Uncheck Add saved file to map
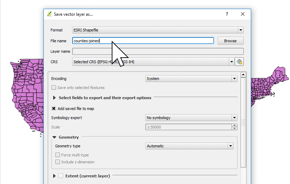The width and height of the screenshot is (290, 184). click(54, 109)
